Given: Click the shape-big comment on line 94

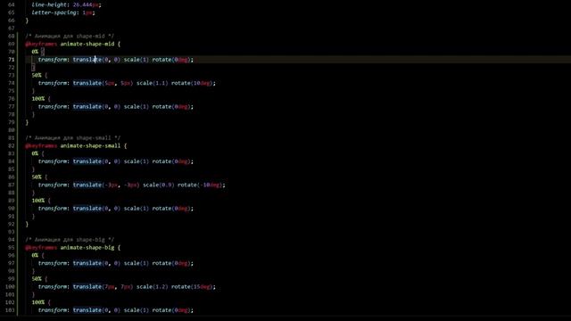Looking at the screenshot, I should click(70, 240).
